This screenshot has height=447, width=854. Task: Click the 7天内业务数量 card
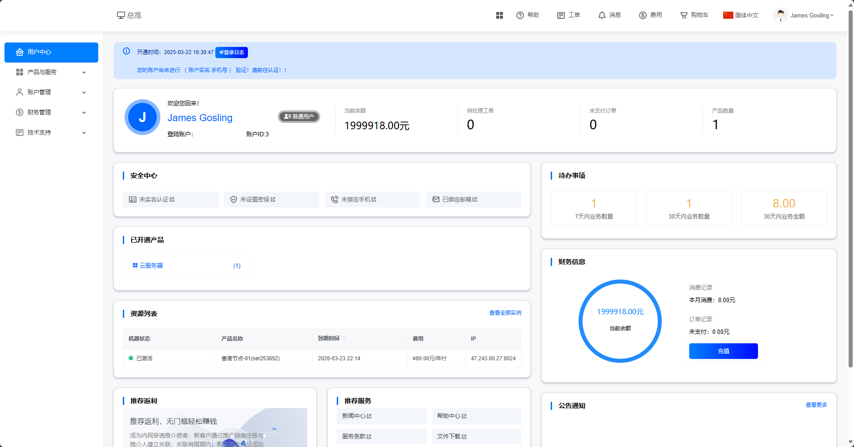(x=594, y=208)
